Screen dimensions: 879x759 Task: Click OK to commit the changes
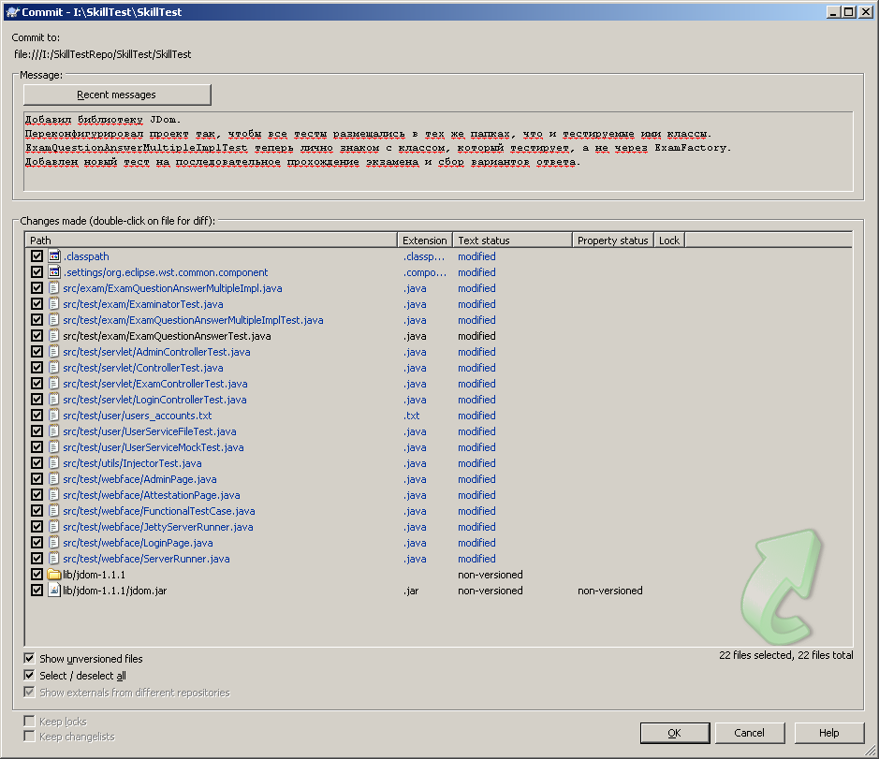[x=674, y=732]
